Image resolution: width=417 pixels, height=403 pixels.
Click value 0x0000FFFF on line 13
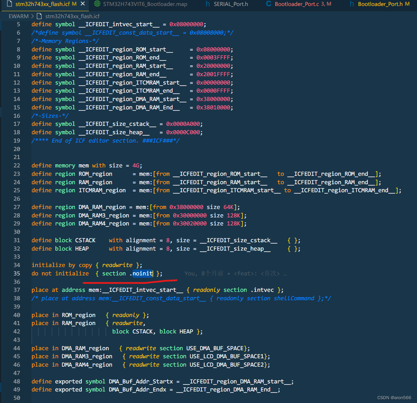(213, 91)
